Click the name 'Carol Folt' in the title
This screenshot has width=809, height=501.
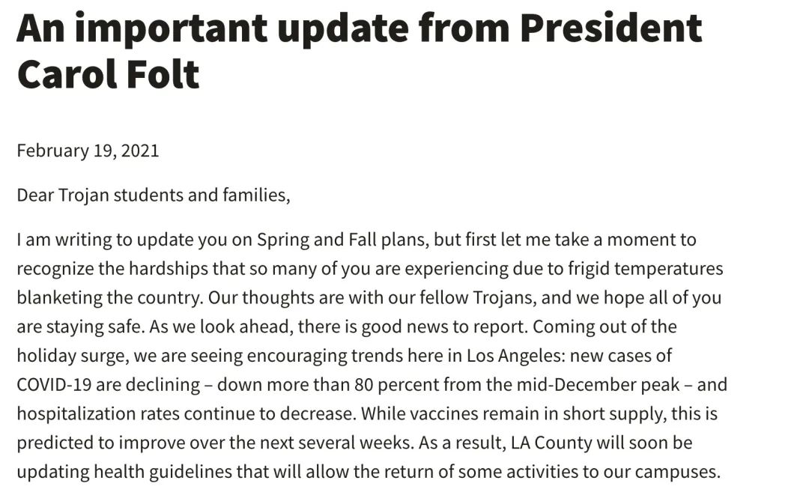[108, 73]
